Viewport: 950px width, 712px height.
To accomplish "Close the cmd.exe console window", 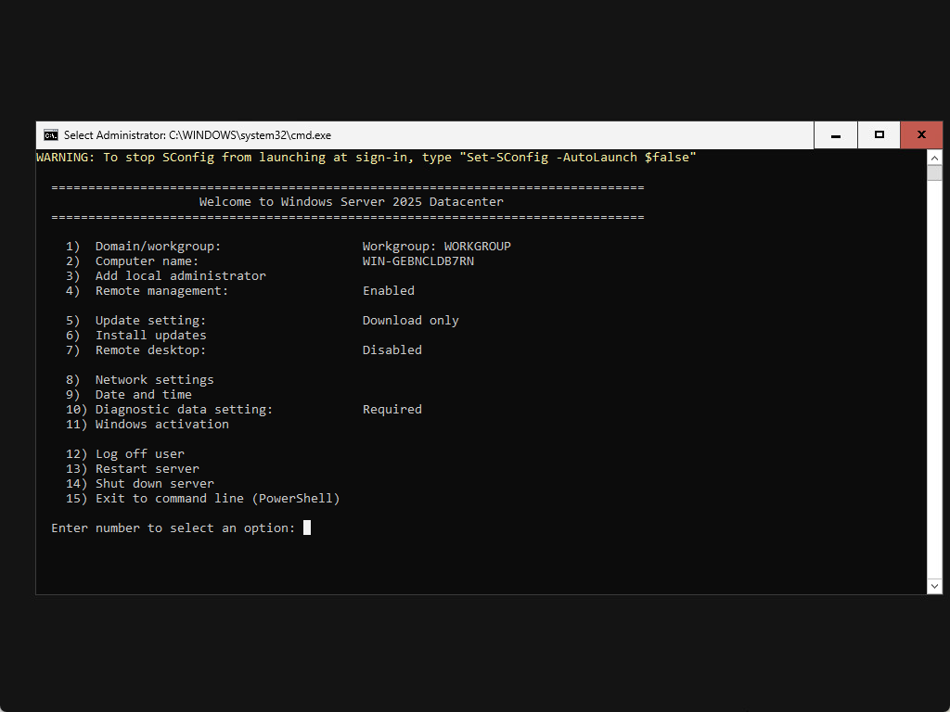I will click(x=921, y=135).
